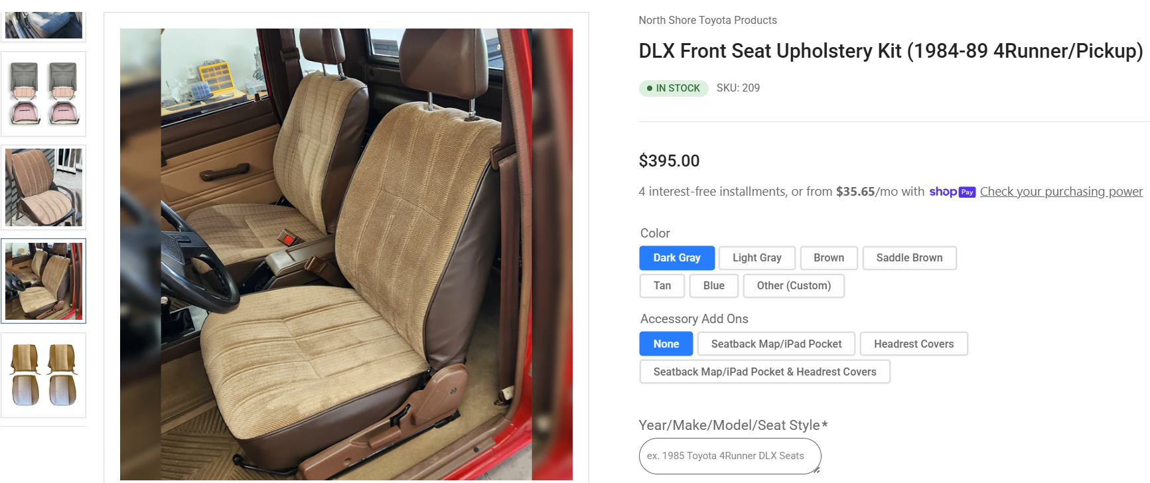Choose the Headrest Covers add on
The width and height of the screenshot is (1150, 483).
tap(914, 344)
